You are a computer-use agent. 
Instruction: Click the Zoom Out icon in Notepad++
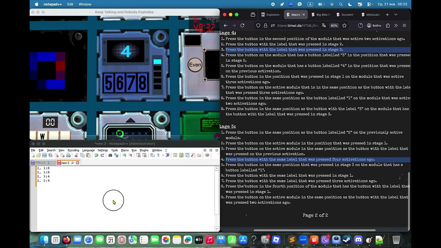click(130, 155)
